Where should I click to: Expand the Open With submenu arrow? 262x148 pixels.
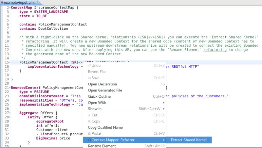164,103
